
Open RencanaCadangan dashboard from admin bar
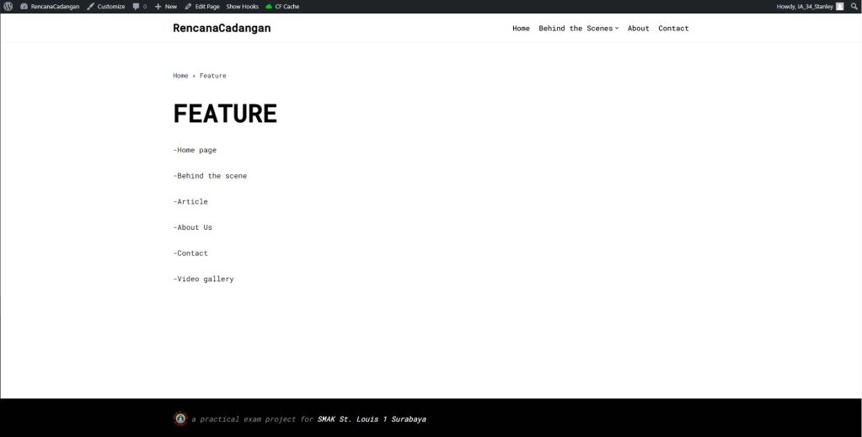tap(54, 6)
